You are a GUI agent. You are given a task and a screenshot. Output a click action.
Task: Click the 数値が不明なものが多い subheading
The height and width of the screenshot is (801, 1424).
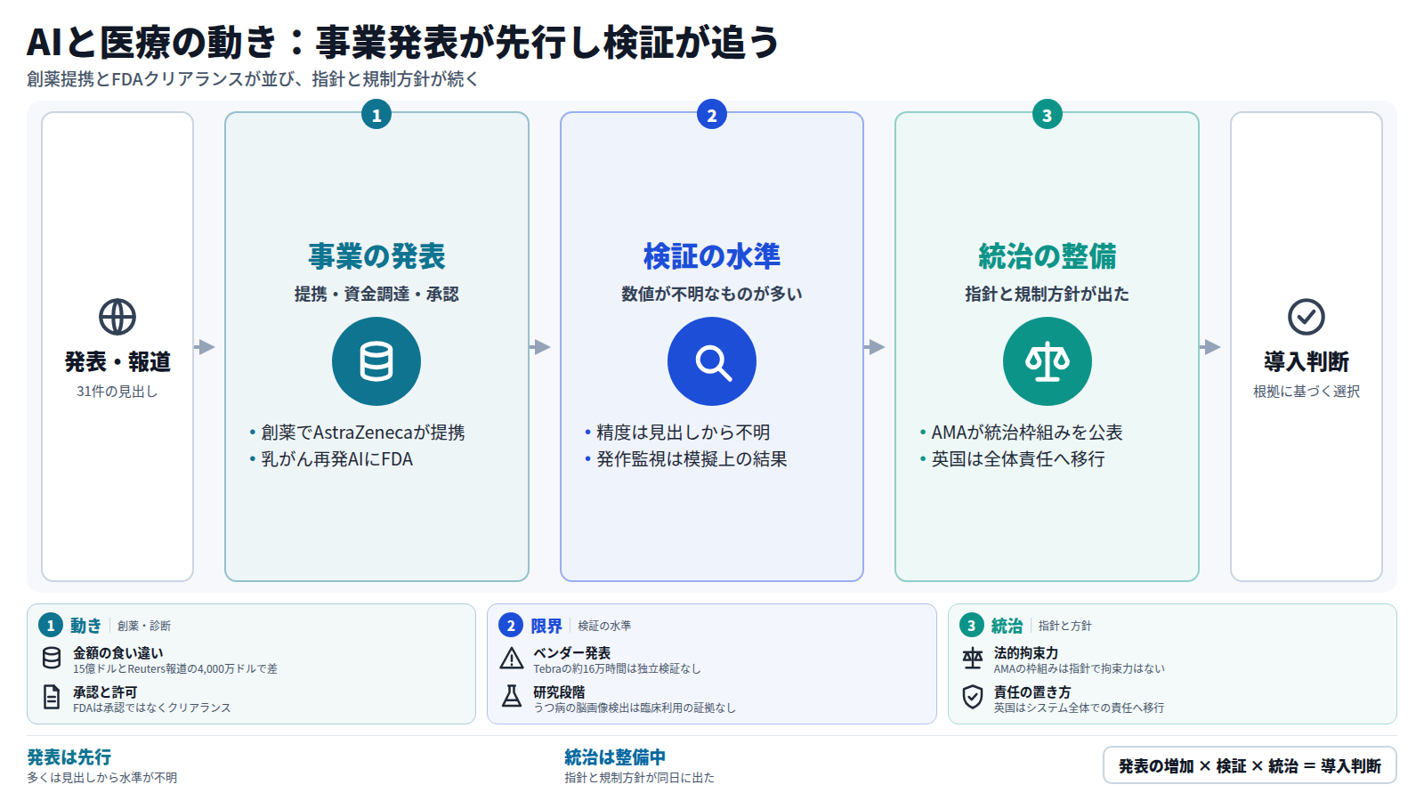pyautogui.click(x=712, y=294)
